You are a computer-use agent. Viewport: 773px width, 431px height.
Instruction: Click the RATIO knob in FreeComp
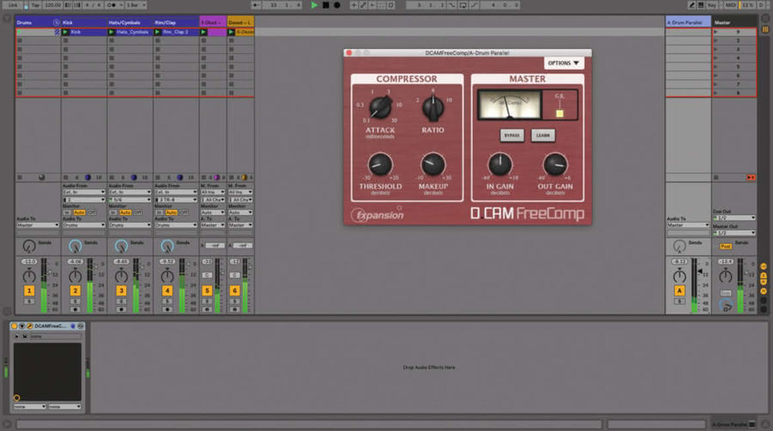point(433,108)
